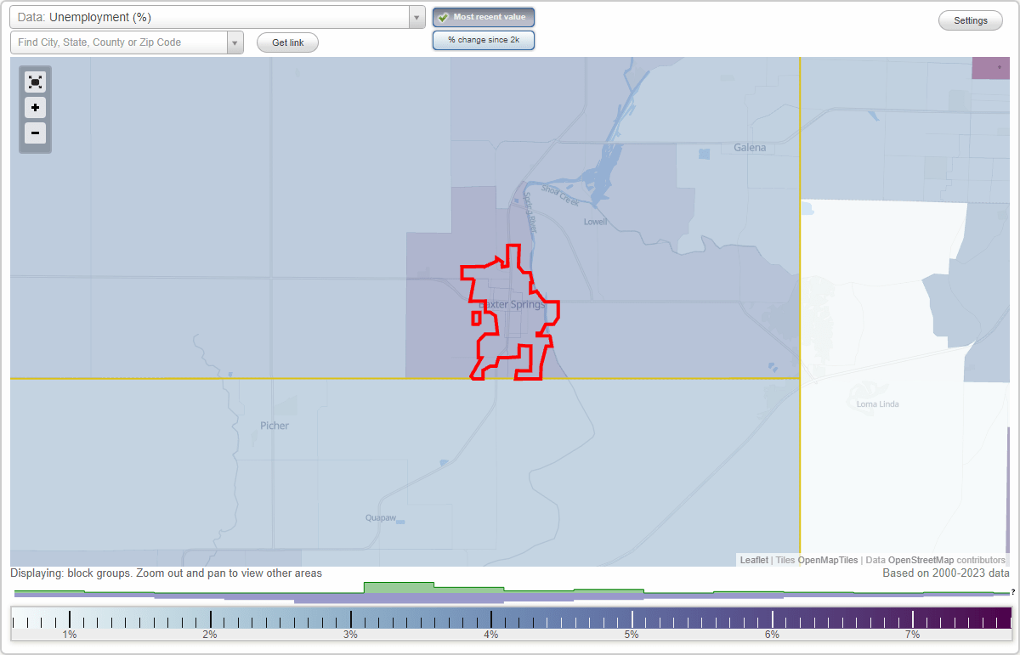1020x655 pixels.
Task: Switch to % change since 2k view
Action: point(483,39)
